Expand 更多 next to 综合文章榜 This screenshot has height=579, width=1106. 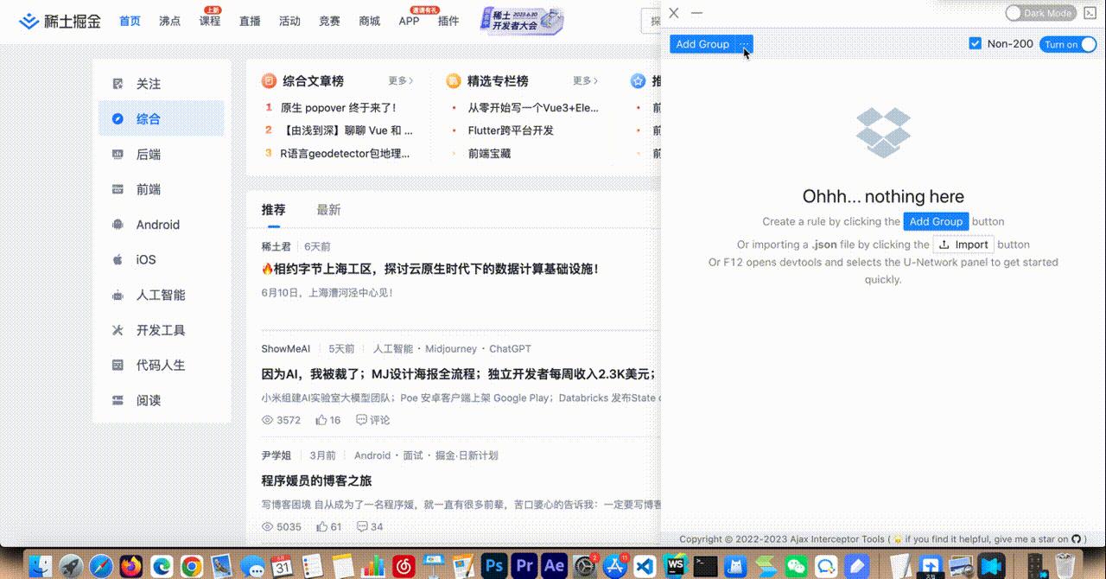coord(399,80)
